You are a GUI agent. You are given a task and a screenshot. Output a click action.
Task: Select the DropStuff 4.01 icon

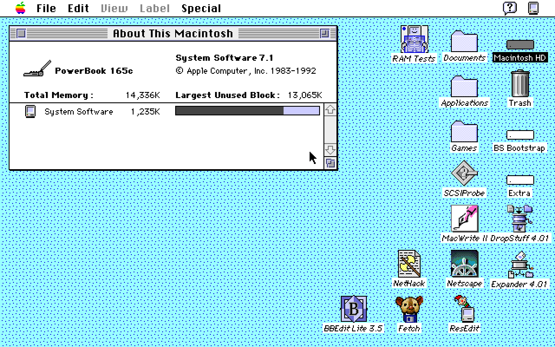(520, 219)
